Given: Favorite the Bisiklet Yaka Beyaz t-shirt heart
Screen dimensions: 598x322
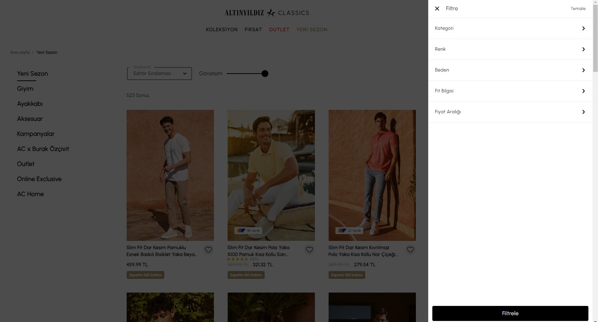Looking at the screenshot, I should 208,250.
